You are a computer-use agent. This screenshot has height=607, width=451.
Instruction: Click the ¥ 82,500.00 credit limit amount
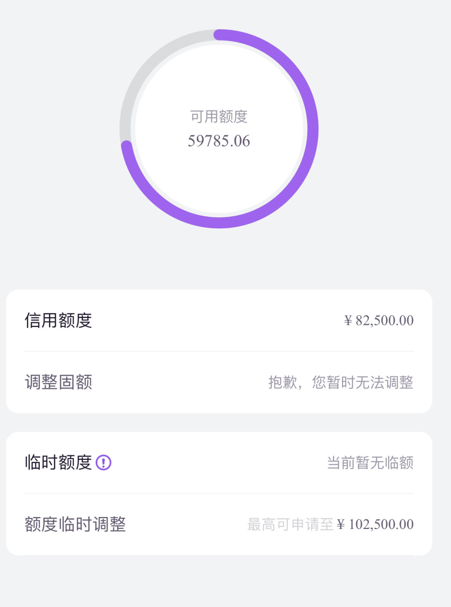click(x=379, y=320)
